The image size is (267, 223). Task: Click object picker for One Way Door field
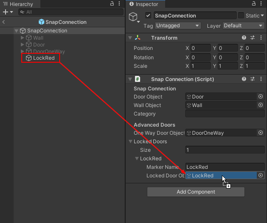click(261, 133)
